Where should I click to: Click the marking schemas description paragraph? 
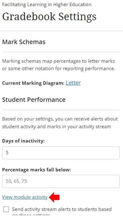59,65
